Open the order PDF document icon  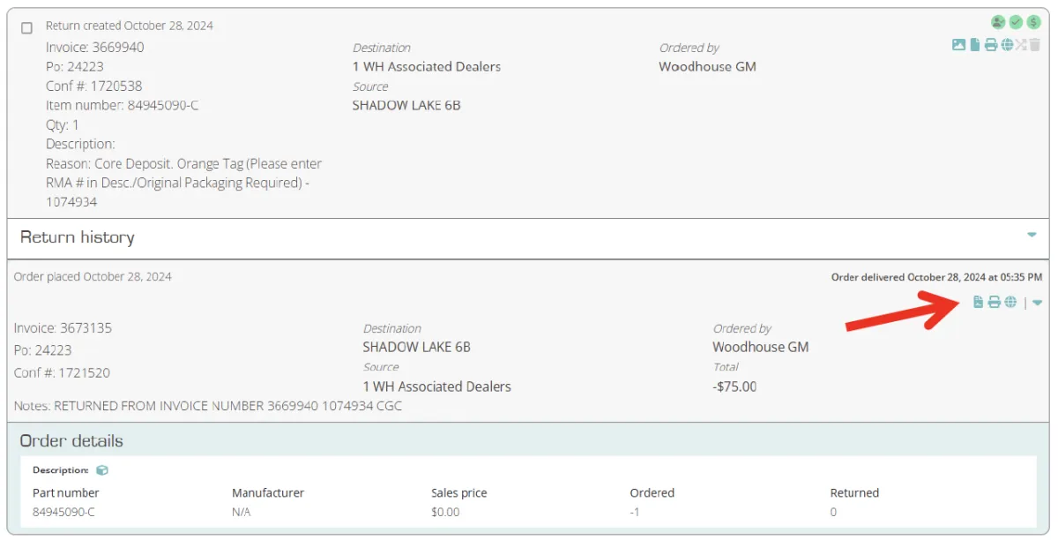[x=978, y=303]
